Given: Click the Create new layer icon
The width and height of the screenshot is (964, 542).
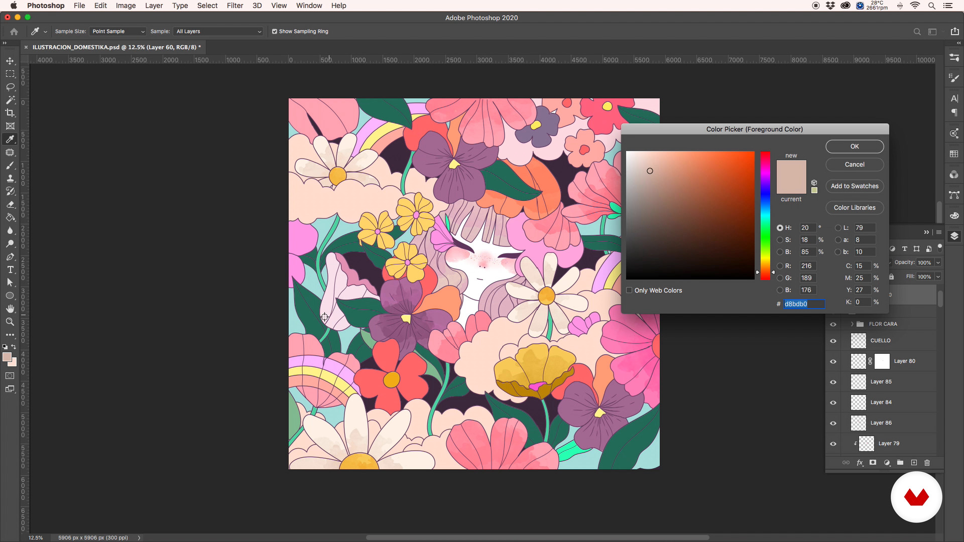Looking at the screenshot, I should coord(914,463).
